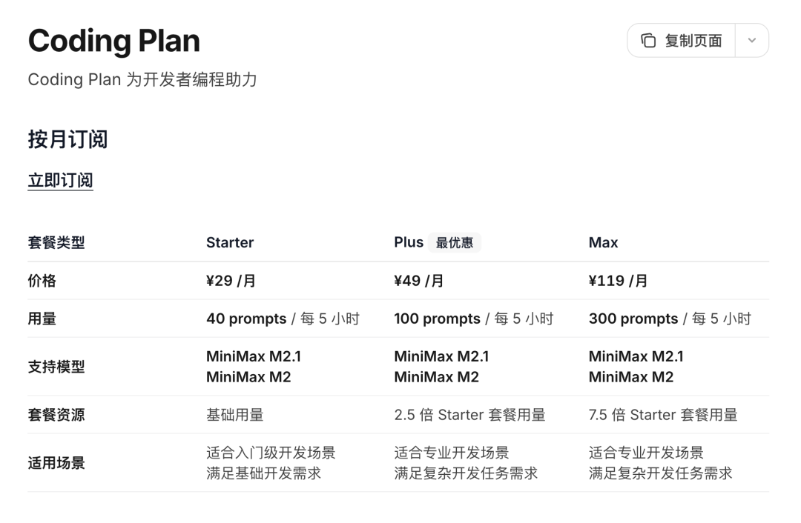
Task: Click the 按月订阅 section heading
Action: [x=67, y=140]
